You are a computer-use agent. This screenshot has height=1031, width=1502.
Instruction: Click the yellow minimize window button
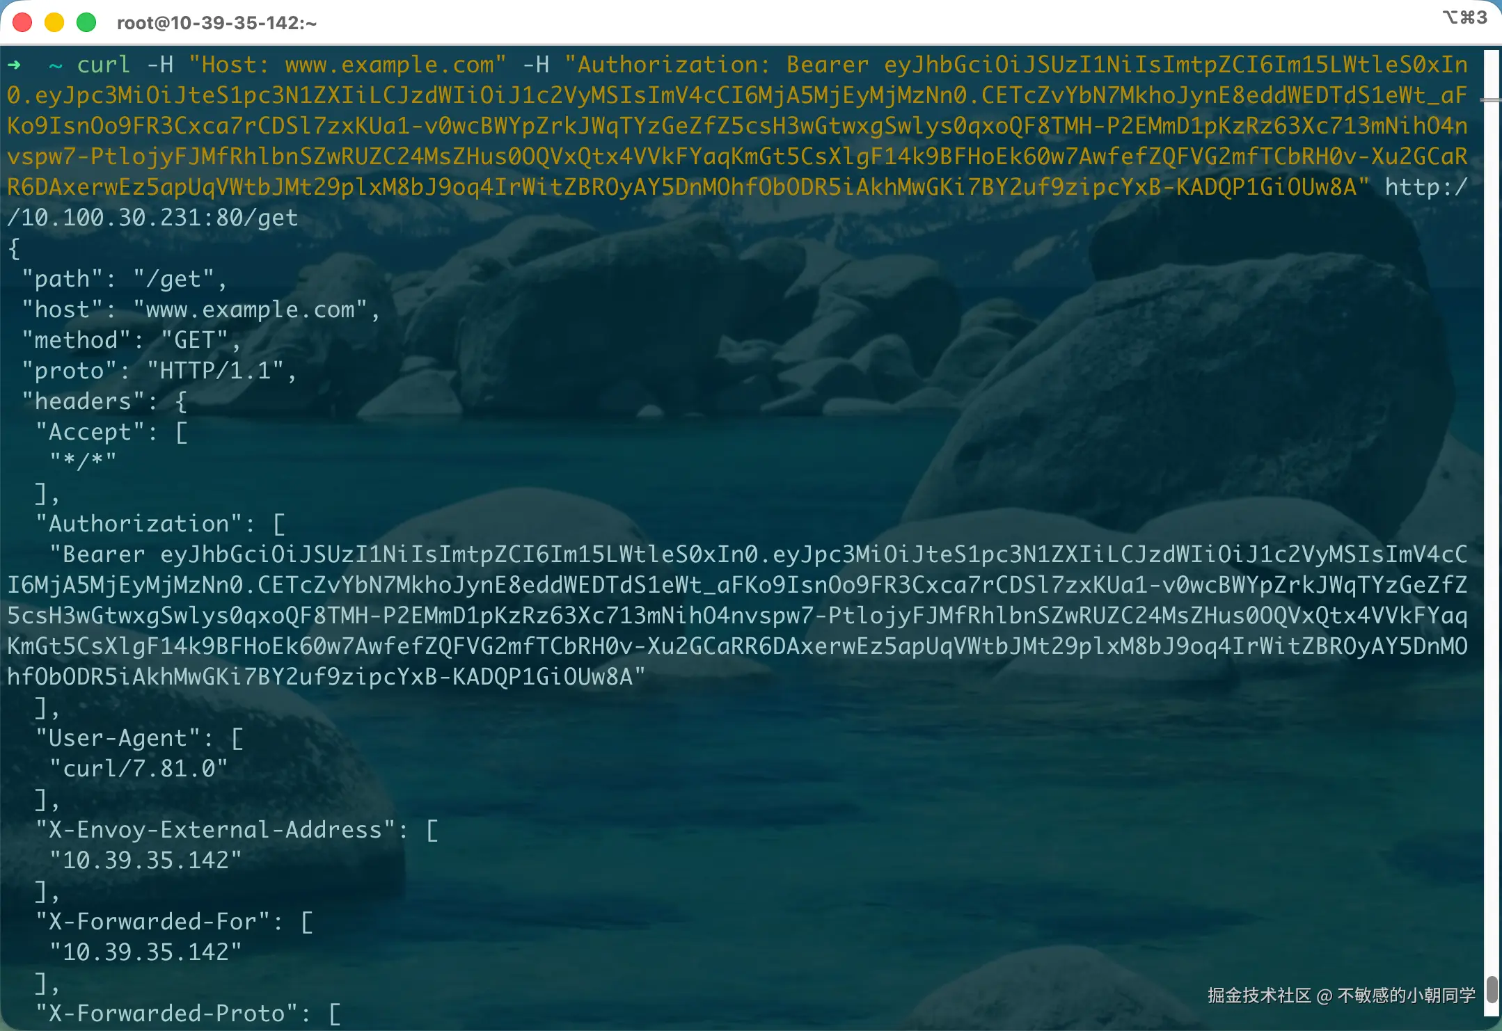[x=54, y=22]
